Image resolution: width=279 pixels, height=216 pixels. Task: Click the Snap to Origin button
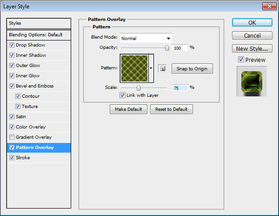192,68
